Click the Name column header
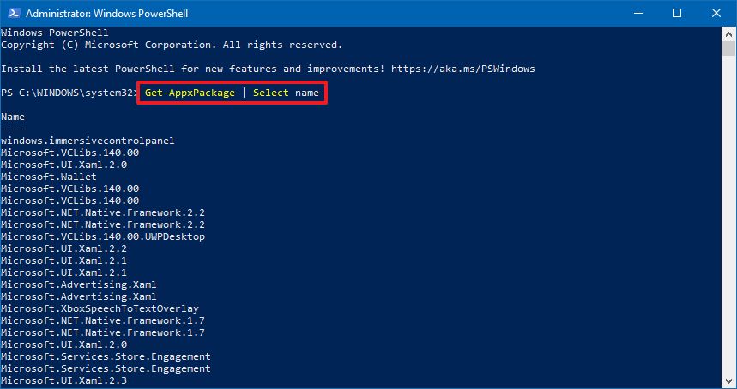 pyautogui.click(x=13, y=117)
